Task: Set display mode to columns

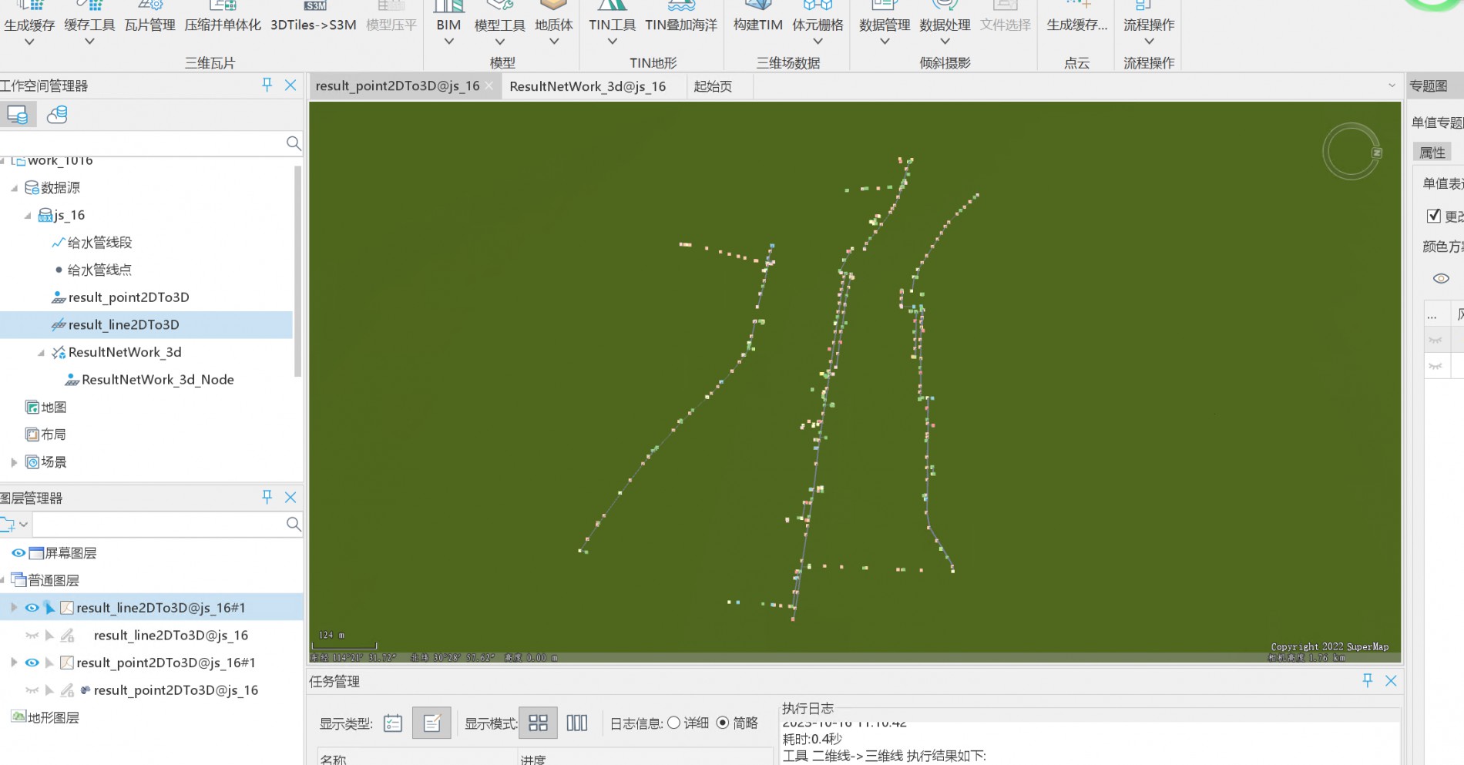Action: (577, 723)
